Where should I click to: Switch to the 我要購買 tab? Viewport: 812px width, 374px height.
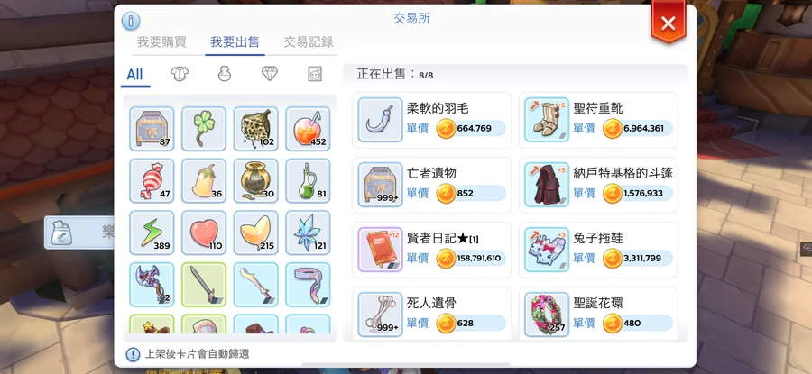click(161, 41)
